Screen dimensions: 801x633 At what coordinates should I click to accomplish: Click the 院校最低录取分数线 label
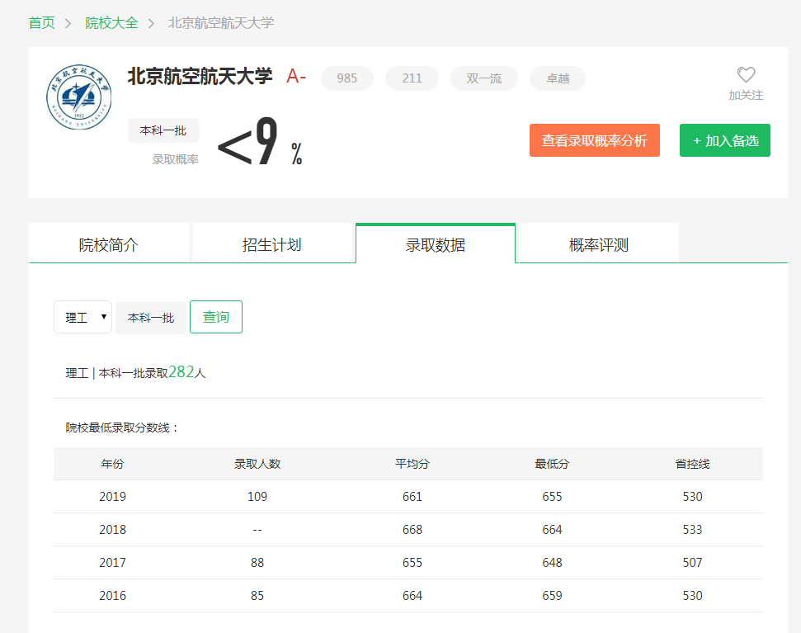click(x=121, y=428)
